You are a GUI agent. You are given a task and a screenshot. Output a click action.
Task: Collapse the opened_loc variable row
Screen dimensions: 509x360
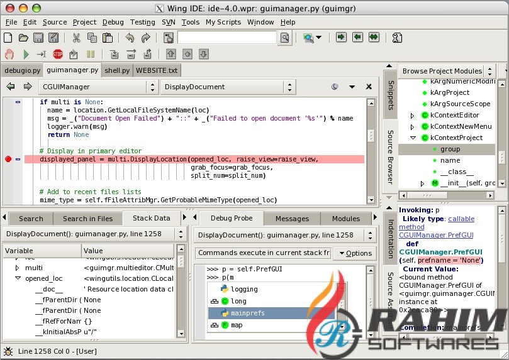click(18, 278)
